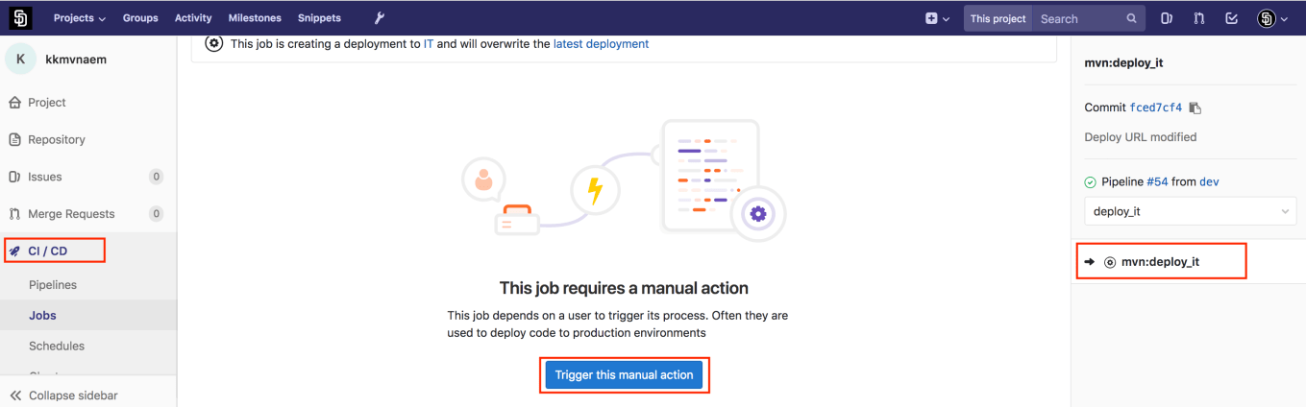Viewport: 1306px width, 407px height.
Task: Open the issues icon in top bar
Action: click(1167, 18)
